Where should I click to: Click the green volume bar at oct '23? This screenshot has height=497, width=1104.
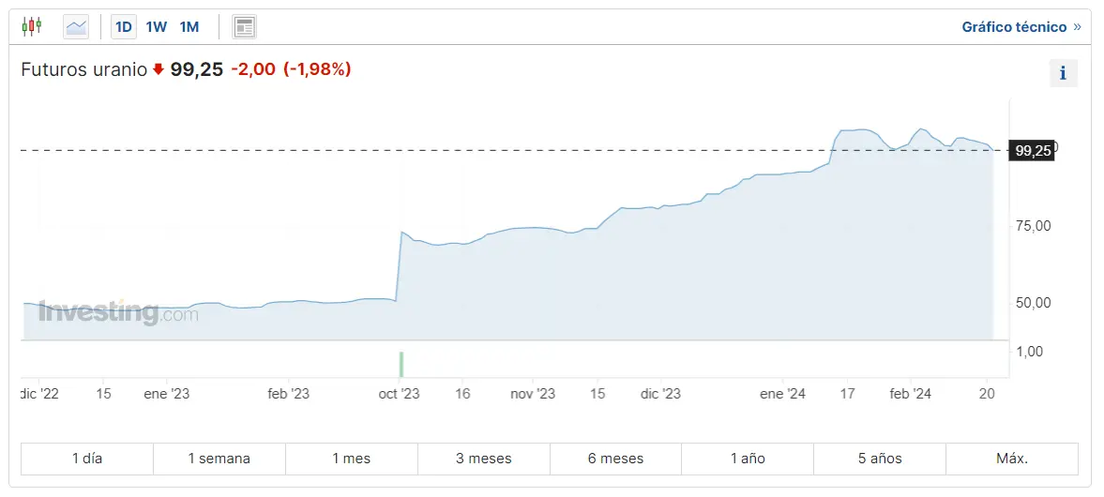(401, 364)
